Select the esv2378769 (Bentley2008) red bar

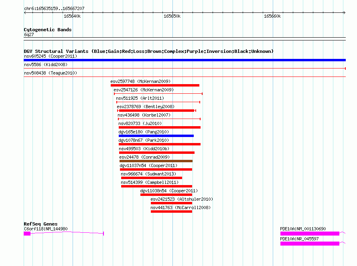(156, 111)
